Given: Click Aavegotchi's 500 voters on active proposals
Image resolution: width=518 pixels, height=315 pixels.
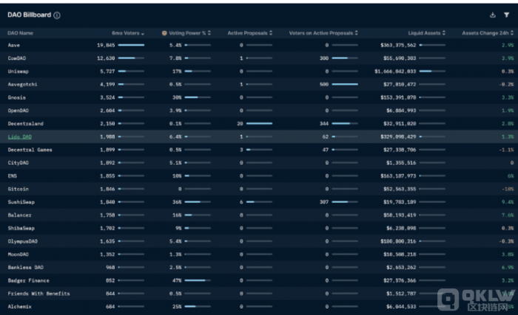Looking at the screenshot, I should point(324,84).
